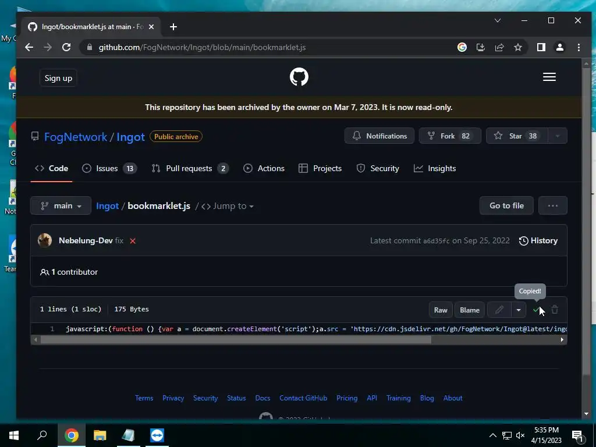Close the Ingot/bookmarklet.js tab
The width and height of the screenshot is (596, 447).
pyautogui.click(x=151, y=27)
